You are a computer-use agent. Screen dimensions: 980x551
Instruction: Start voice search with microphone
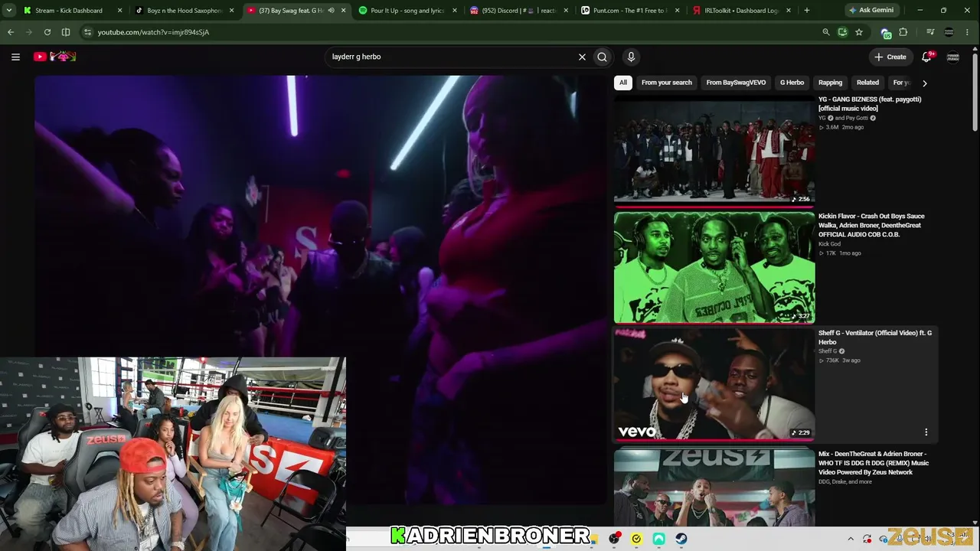coord(631,57)
